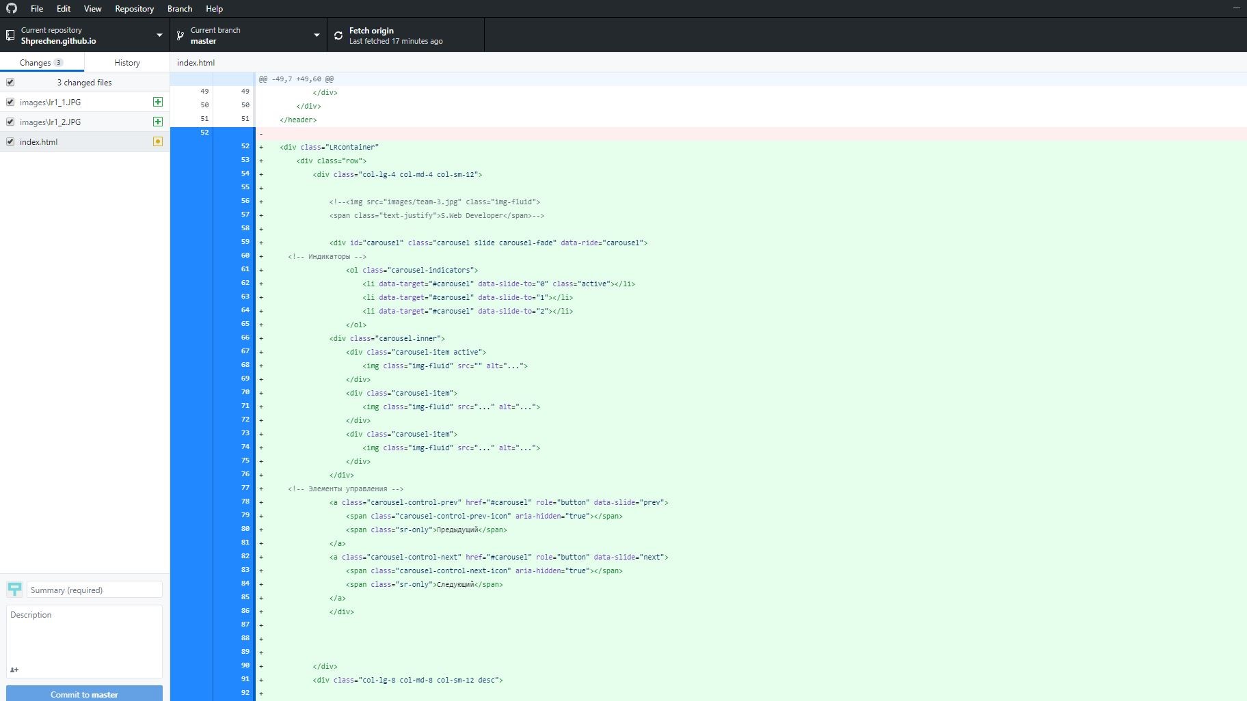Uncheck the index.html file checkbox

10,141
